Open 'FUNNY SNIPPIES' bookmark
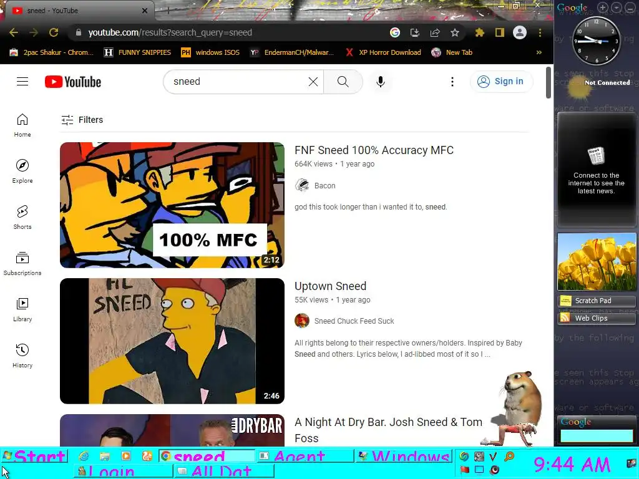Image resolution: width=639 pixels, height=479 pixels. coord(137,52)
